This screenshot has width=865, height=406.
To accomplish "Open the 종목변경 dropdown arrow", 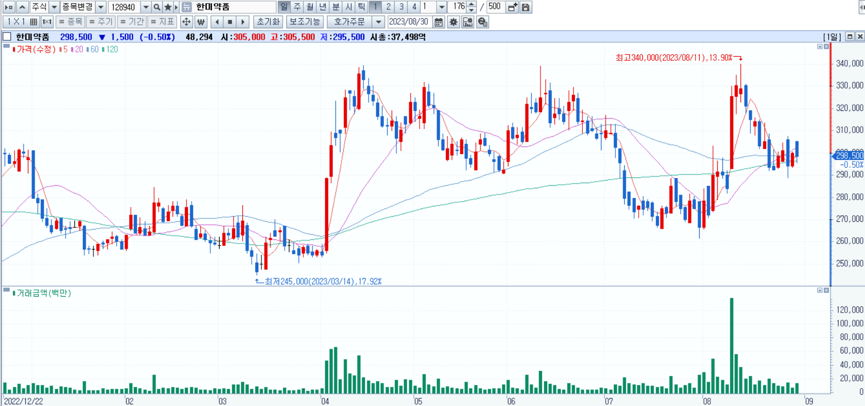I will point(101,7).
